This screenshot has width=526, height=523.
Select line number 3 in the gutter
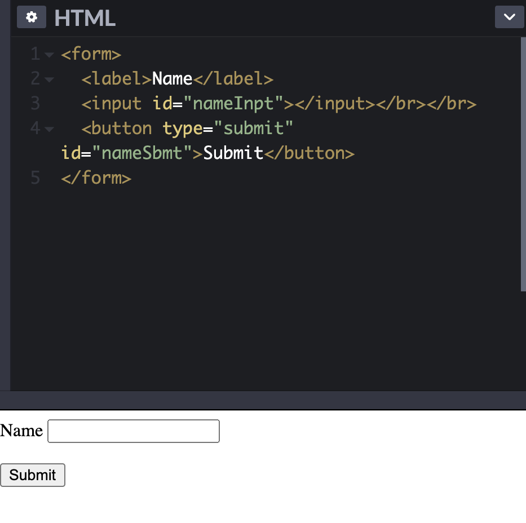[x=34, y=104]
